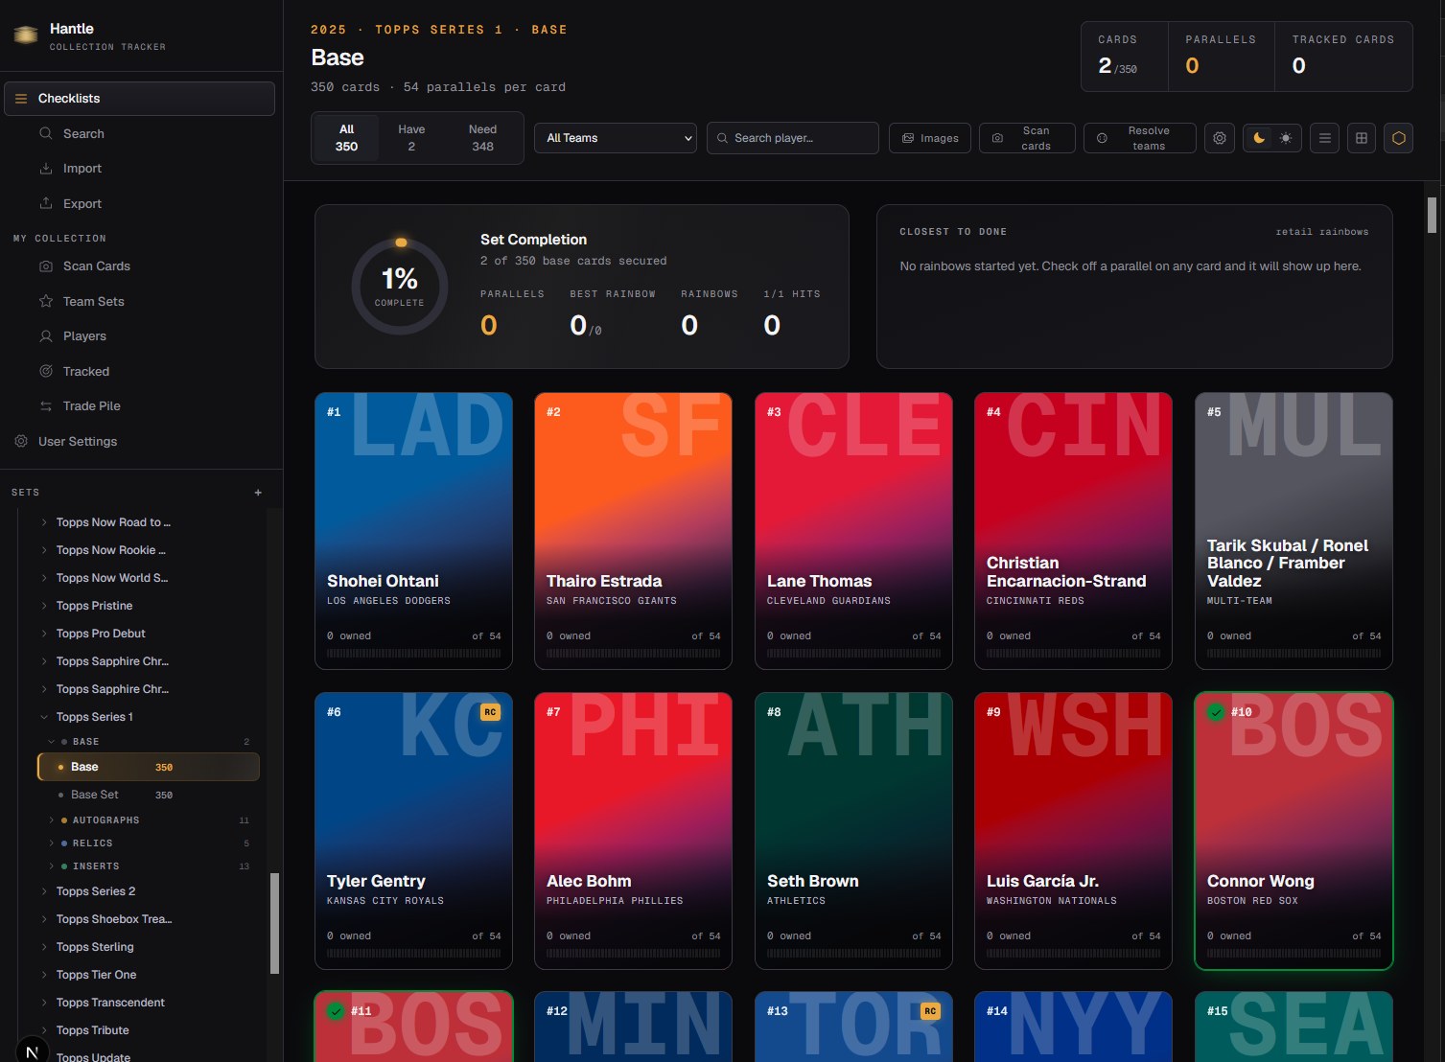This screenshot has height=1062, width=1445.
Task: Switch to grid view layout icon
Action: pos(1362,138)
